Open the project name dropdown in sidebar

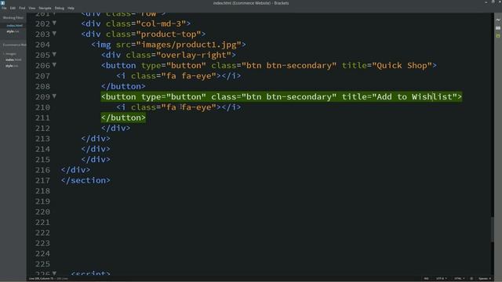pos(14,45)
